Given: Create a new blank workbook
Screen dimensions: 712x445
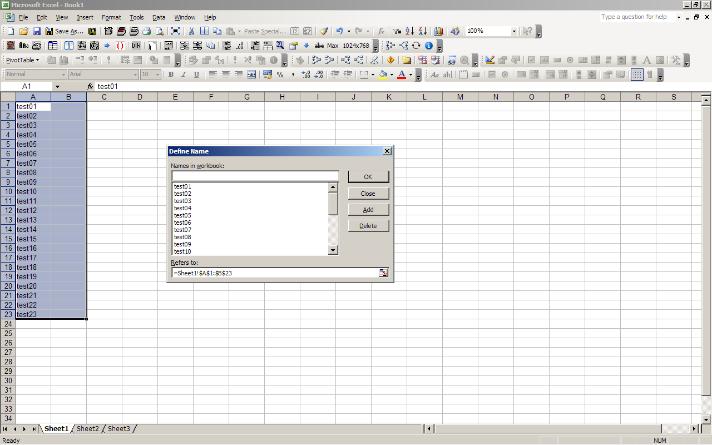Looking at the screenshot, I should click(x=11, y=31).
